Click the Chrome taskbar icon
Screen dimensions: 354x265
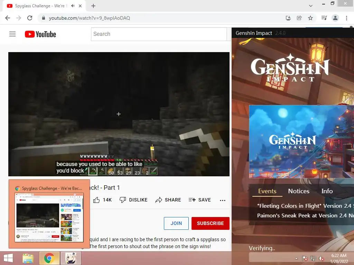click(49, 258)
